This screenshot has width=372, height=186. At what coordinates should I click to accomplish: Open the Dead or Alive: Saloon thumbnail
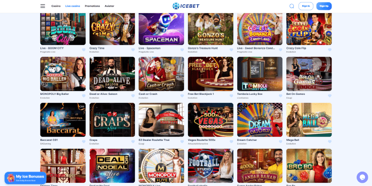[x=112, y=74]
